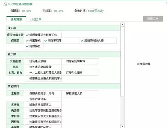Image resolution: width=167 pixels, height=128 pixels.
Task: Select the 计划对象 tab
Action: (x=16, y=19)
